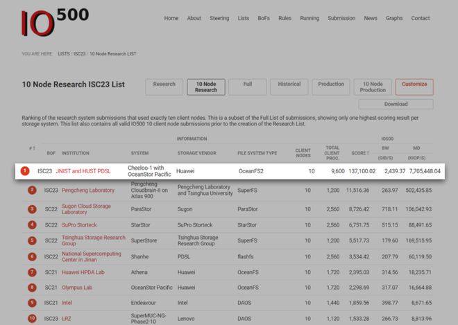
Task: Click the BW value 718.11
Action: 390,209
